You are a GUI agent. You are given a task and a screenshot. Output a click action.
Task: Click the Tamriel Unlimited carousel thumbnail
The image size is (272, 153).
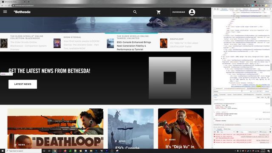[x=110, y=43]
